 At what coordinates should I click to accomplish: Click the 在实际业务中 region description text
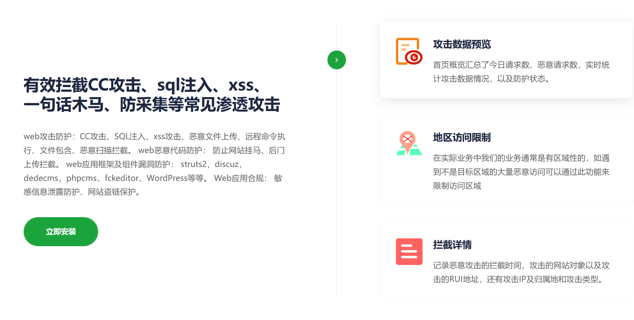[x=521, y=172]
